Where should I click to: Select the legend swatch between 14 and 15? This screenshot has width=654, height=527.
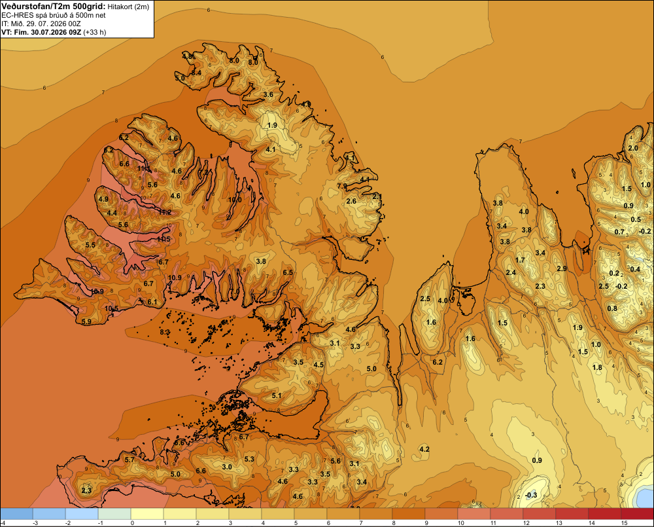coord(605,513)
